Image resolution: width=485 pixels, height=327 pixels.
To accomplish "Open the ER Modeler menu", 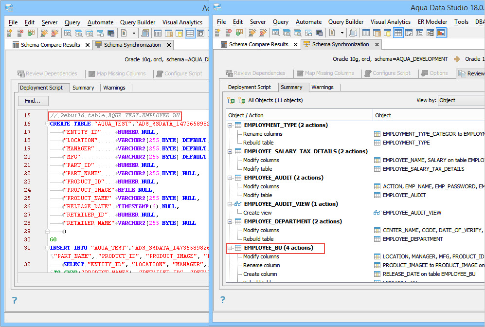I will point(432,22).
